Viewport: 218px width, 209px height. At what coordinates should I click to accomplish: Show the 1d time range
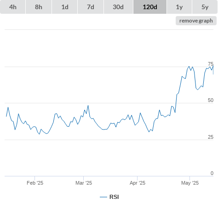[x=65, y=7]
